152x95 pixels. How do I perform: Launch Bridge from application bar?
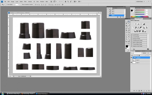pyautogui.click(x=51, y=2)
